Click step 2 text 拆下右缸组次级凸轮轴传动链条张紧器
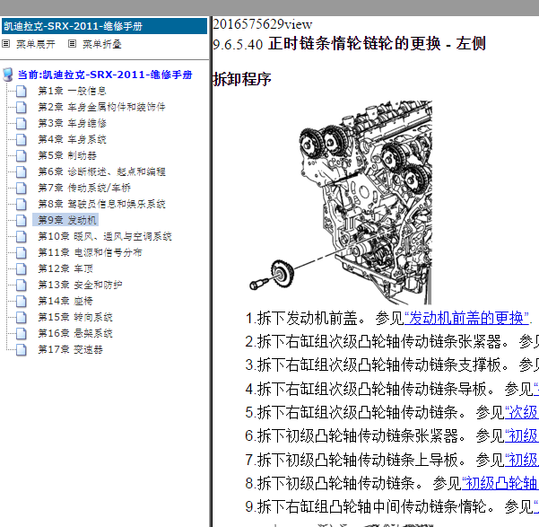The width and height of the screenshot is (539, 527). [x=379, y=342]
